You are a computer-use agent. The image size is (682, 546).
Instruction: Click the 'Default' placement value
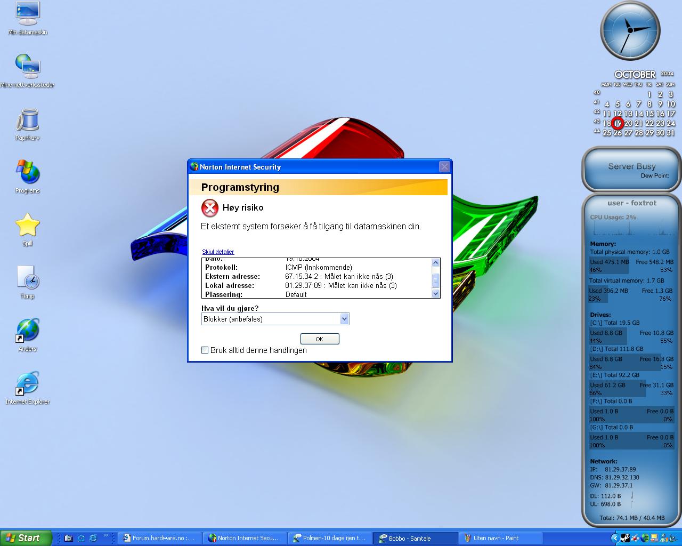tap(296, 294)
